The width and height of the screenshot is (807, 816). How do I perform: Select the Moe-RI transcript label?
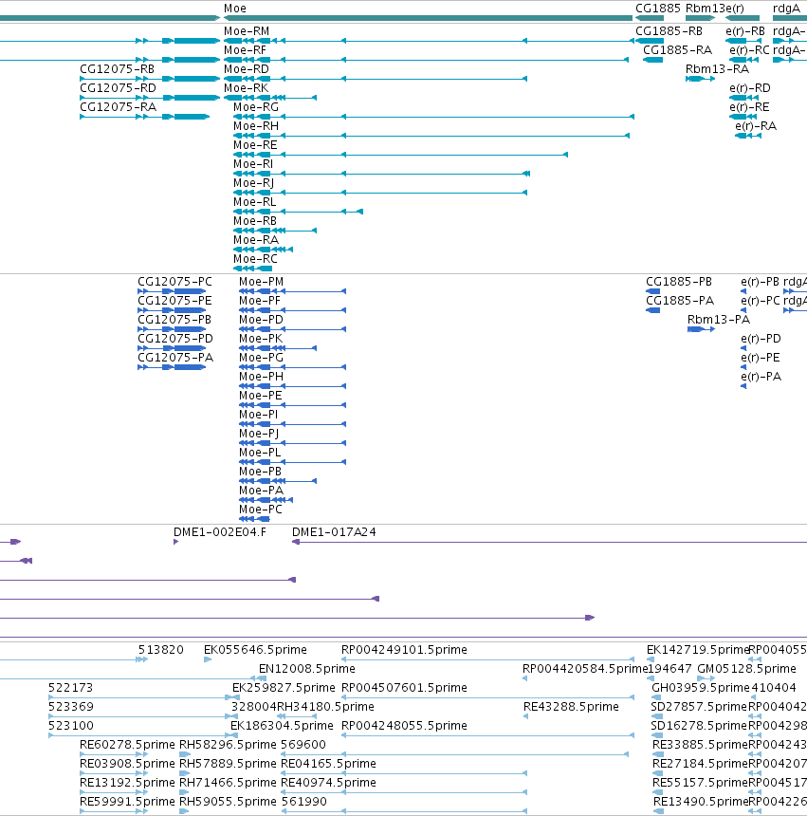(x=253, y=164)
